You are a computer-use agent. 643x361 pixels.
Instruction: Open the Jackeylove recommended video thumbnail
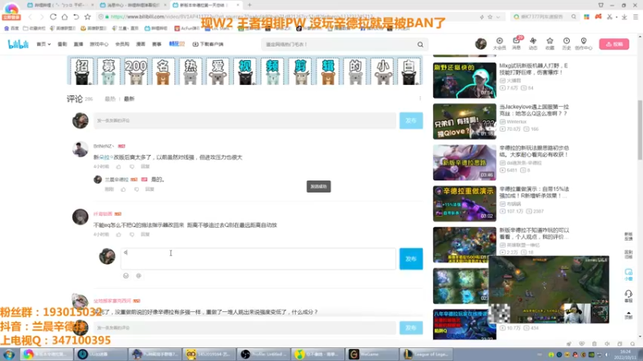(x=465, y=121)
